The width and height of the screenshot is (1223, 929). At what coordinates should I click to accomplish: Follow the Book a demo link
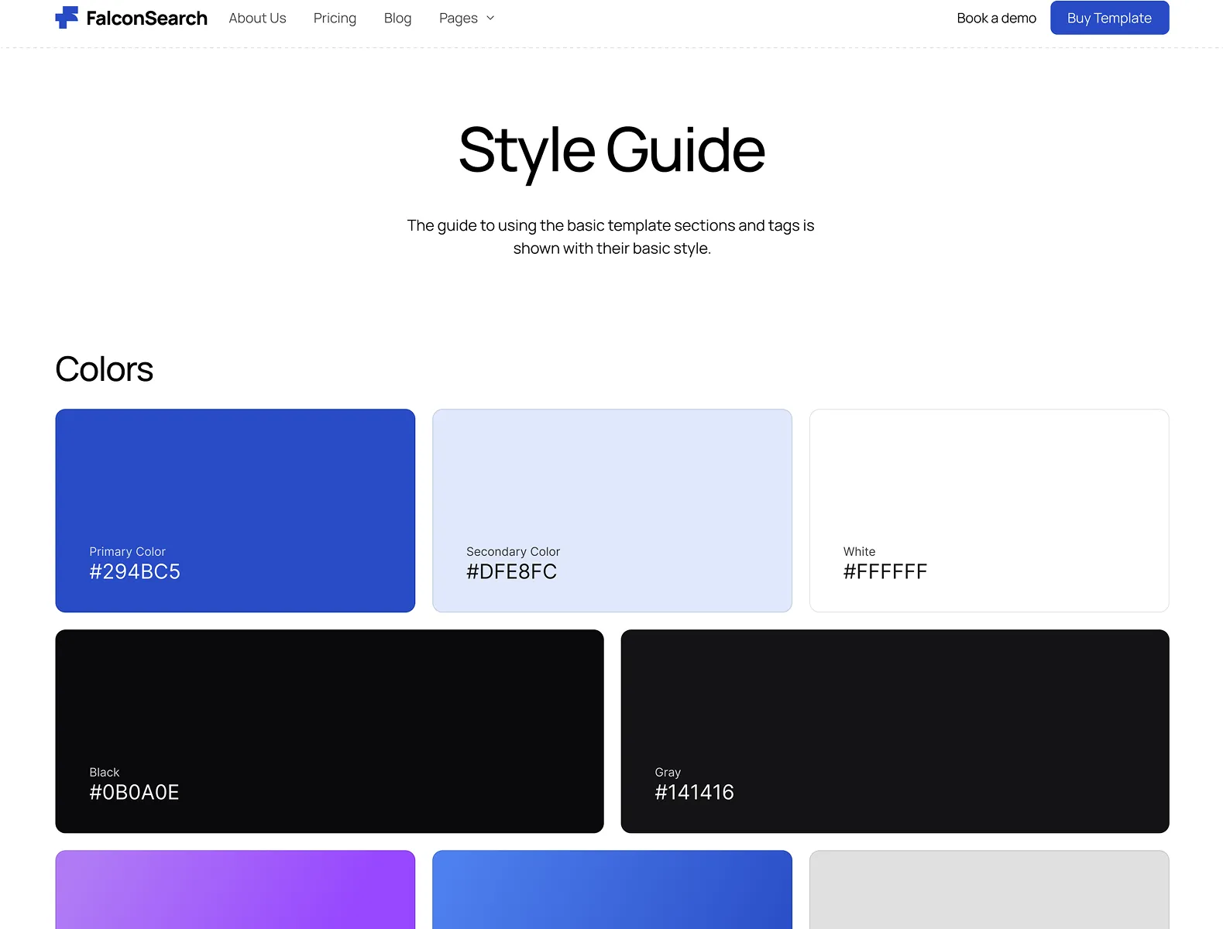point(996,18)
